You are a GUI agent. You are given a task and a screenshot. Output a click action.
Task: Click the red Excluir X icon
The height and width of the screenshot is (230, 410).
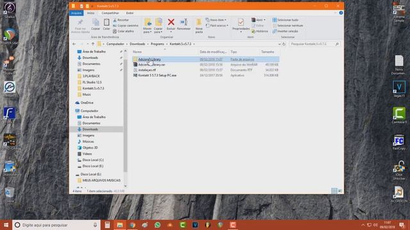(171, 22)
